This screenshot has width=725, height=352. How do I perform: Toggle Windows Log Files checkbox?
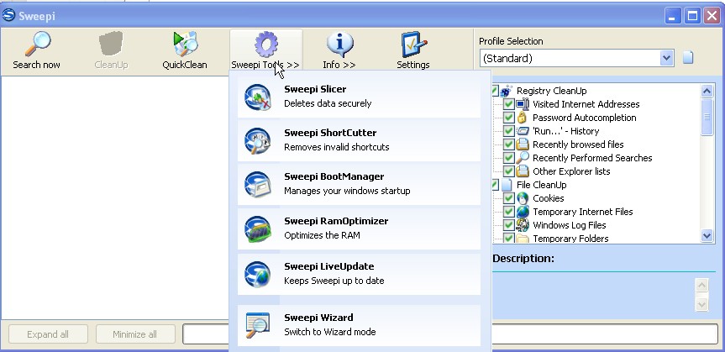coord(508,225)
